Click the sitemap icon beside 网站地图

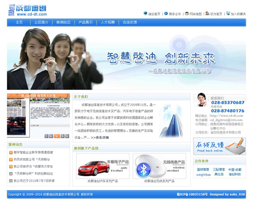click(x=187, y=13)
